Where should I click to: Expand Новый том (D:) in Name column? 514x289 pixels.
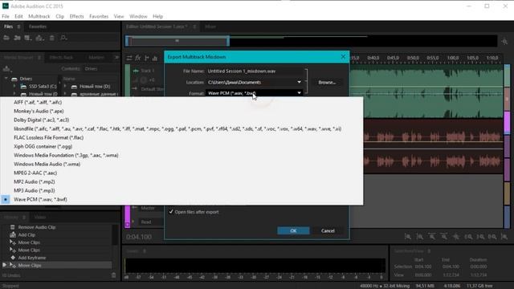click(65, 86)
